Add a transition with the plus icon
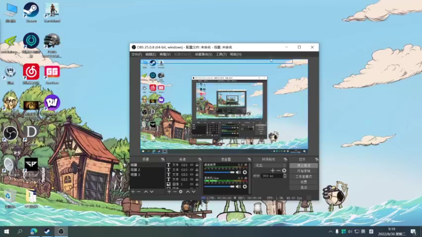422x237 pixels. 273,170
